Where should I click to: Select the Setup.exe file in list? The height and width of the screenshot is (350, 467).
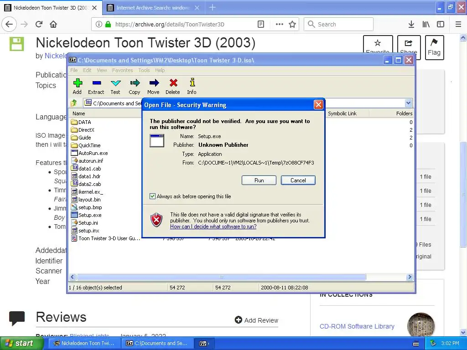pyautogui.click(x=86, y=215)
